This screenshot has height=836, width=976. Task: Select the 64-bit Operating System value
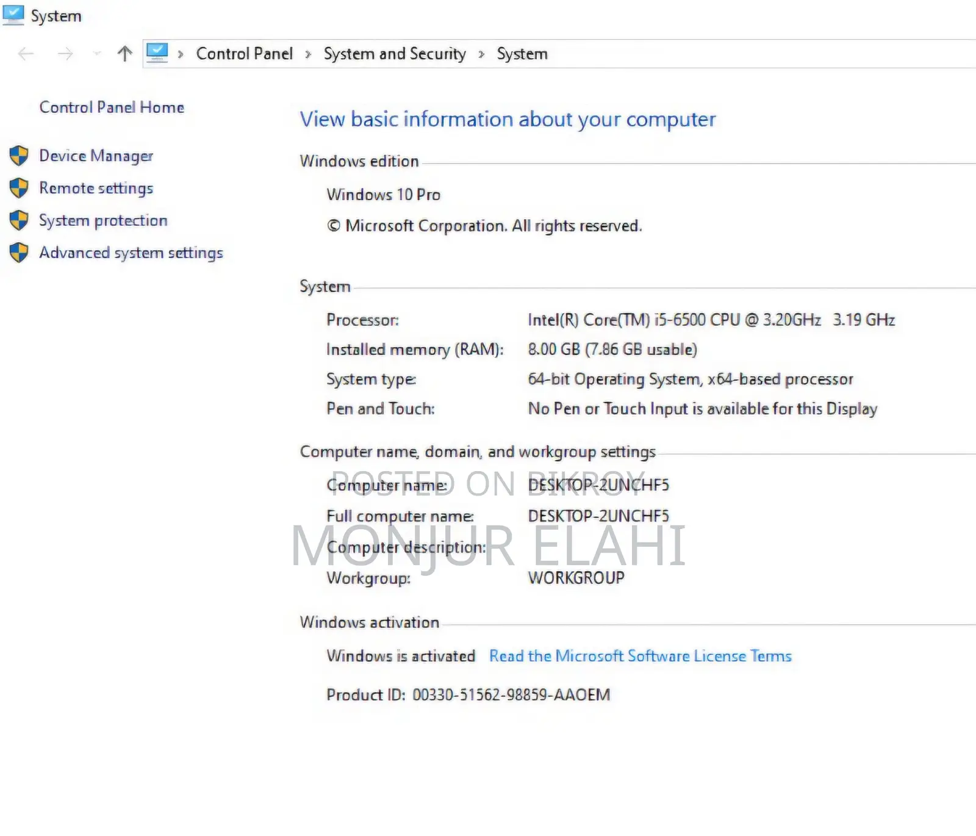(x=691, y=380)
